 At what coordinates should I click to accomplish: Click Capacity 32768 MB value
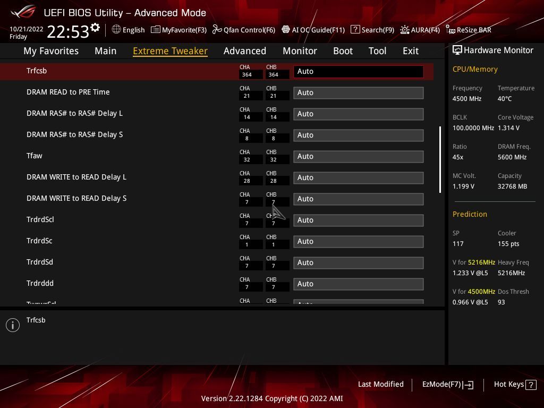513,186
